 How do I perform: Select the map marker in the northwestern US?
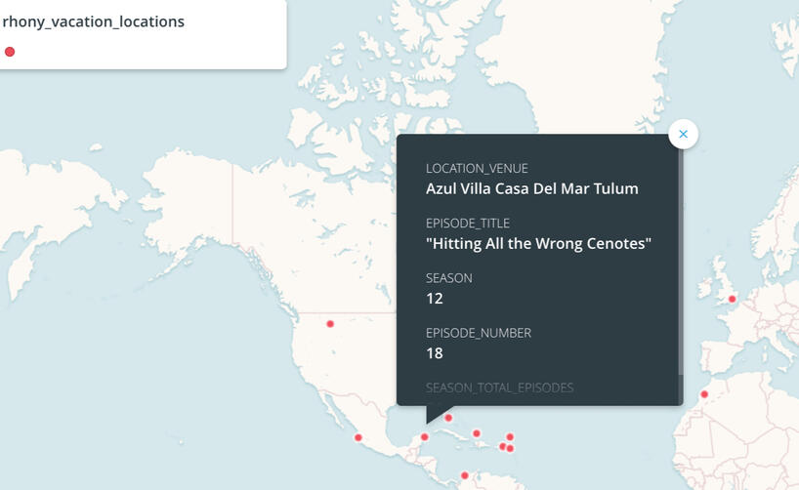point(330,323)
